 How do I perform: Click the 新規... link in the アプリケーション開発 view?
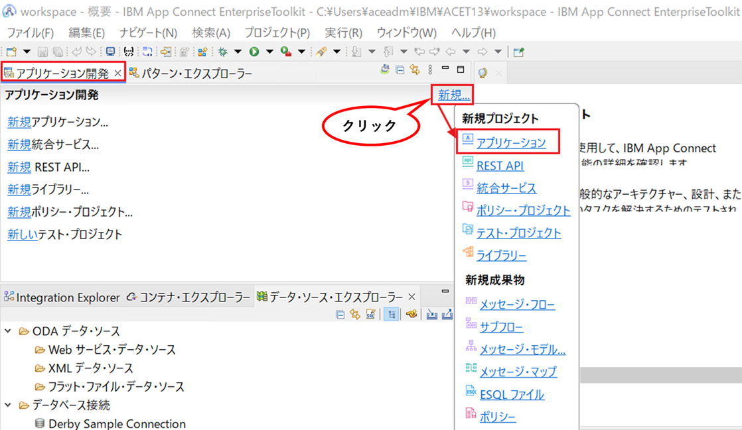pyautogui.click(x=453, y=95)
